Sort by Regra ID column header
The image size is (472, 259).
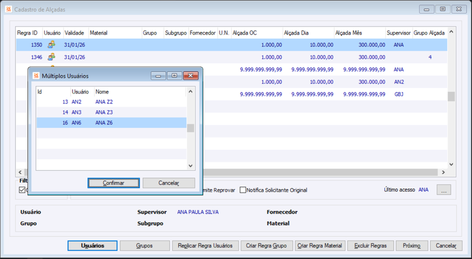click(x=29, y=33)
